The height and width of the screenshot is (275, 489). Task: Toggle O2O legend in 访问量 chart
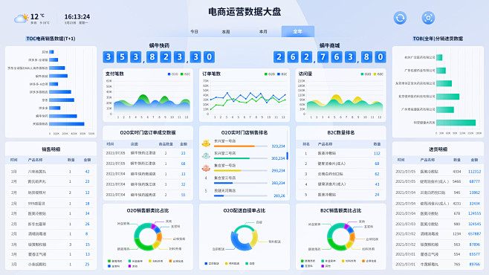click(x=366, y=74)
